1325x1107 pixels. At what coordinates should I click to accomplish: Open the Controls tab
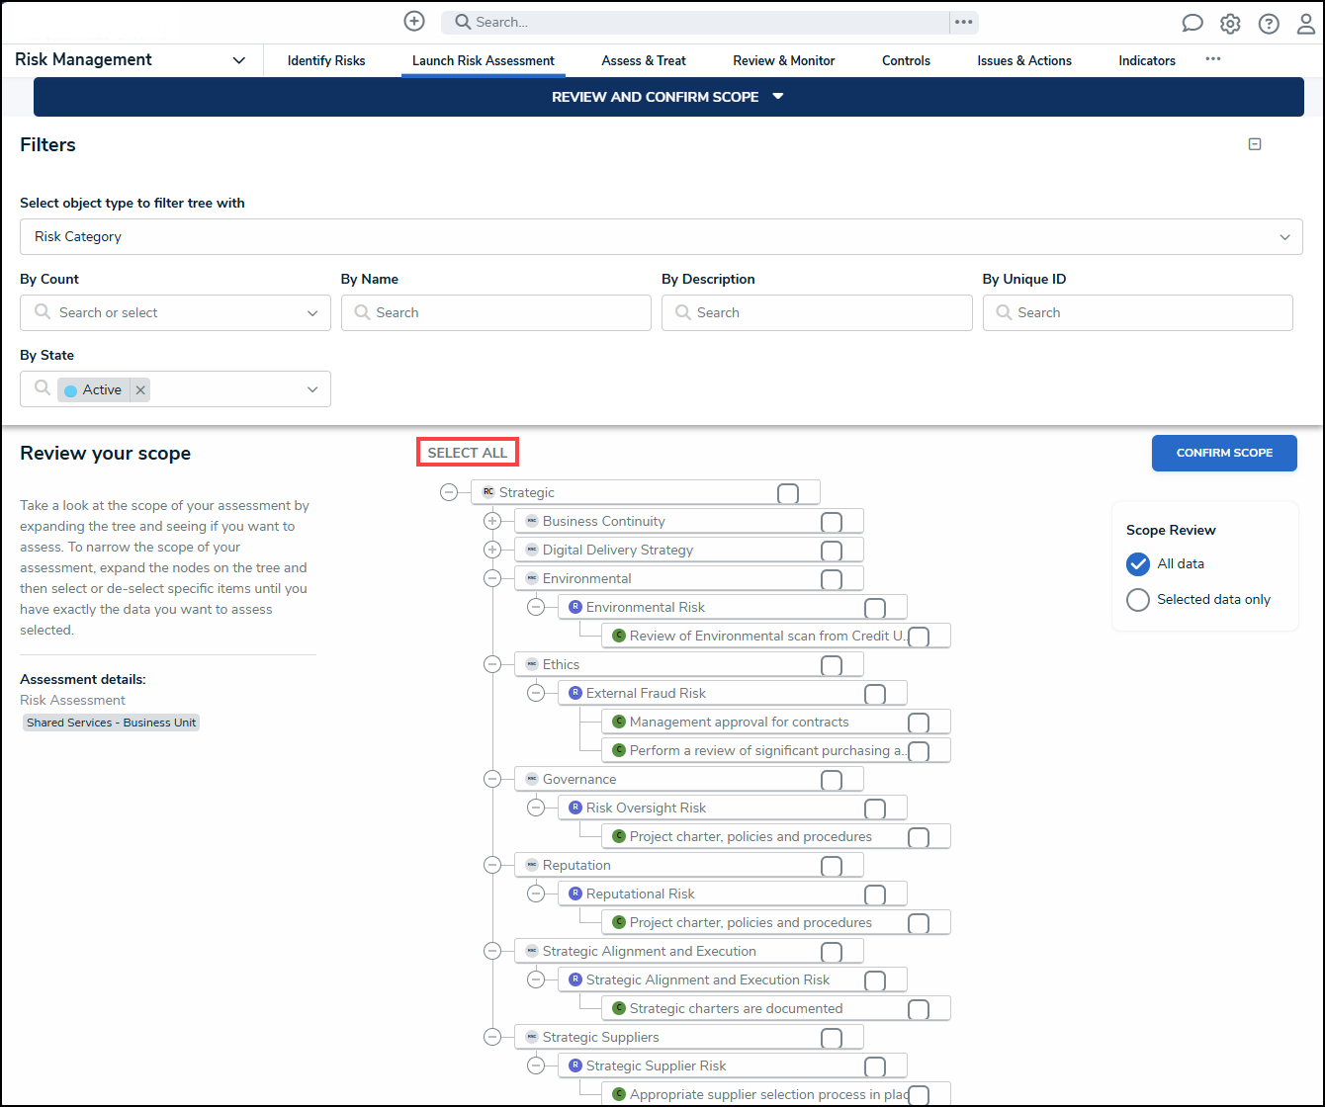click(x=906, y=60)
